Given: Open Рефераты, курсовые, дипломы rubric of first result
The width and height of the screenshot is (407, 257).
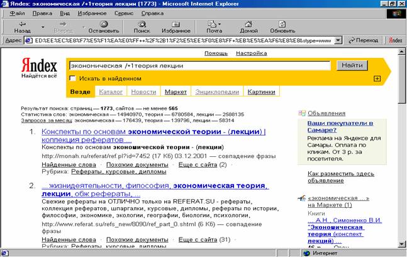Looking at the screenshot, I should coord(119,171).
